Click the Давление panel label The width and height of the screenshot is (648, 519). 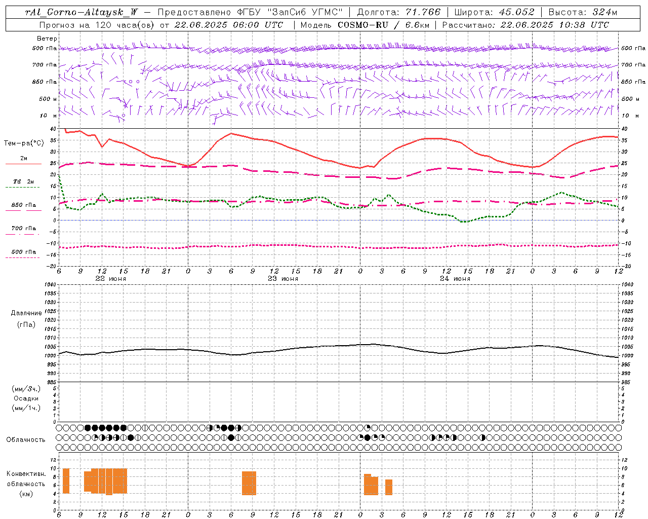26,313
